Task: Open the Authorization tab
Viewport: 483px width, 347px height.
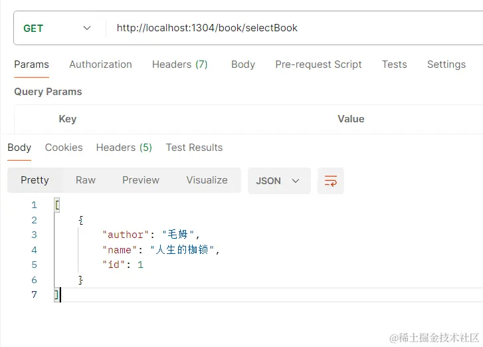Action: tap(100, 64)
